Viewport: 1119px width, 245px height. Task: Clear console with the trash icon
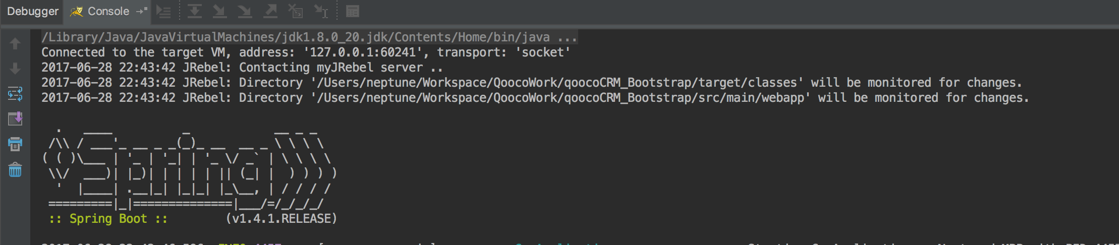pos(15,170)
